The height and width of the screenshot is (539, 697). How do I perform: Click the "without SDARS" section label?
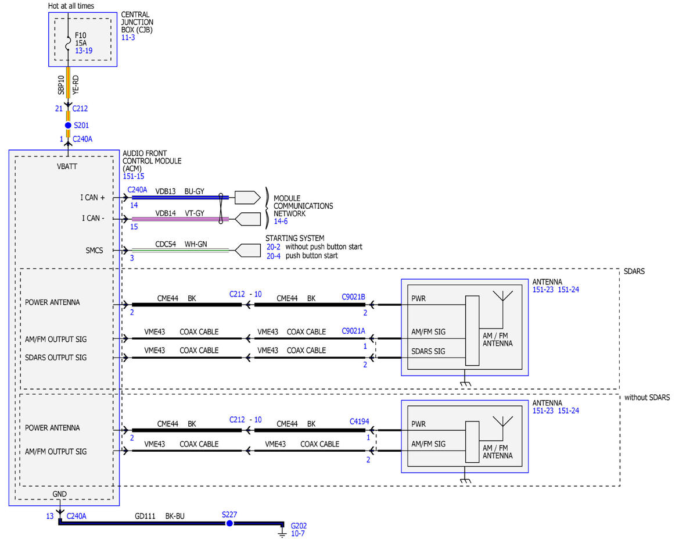point(647,398)
